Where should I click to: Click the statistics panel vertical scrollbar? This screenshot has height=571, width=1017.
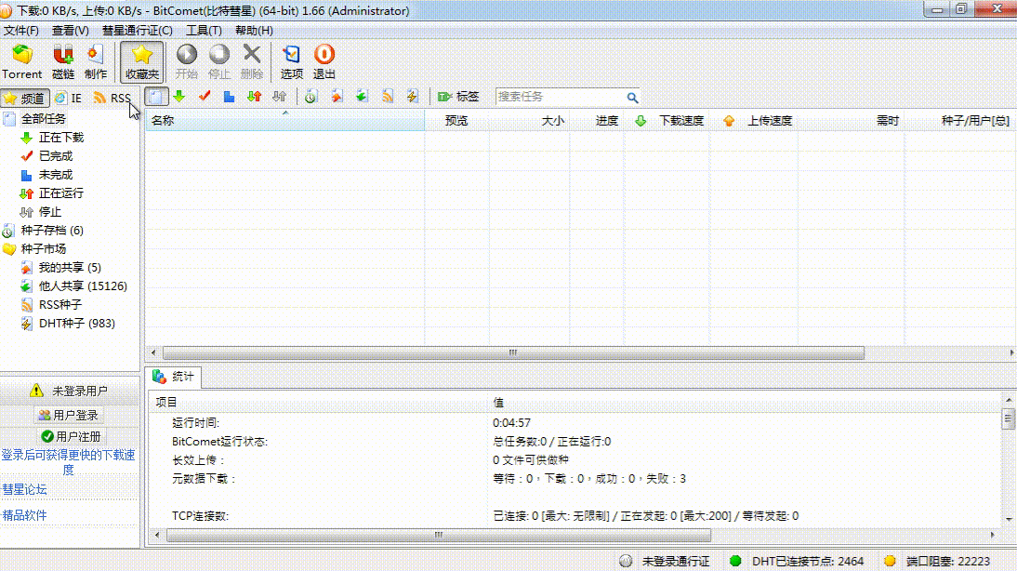pos(1008,418)
